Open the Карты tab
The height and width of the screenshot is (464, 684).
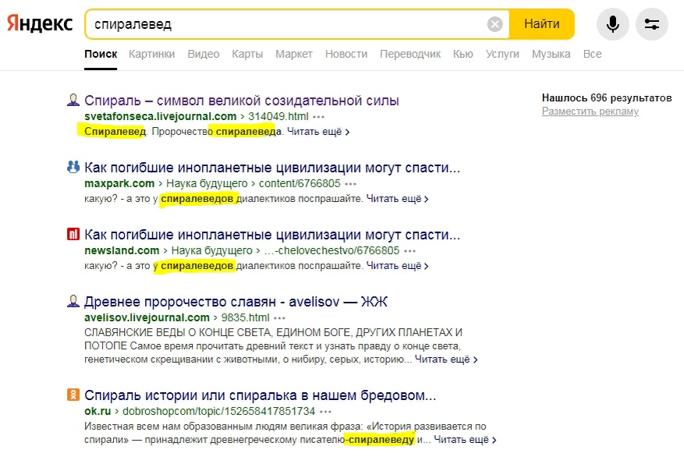coord(247,54)
